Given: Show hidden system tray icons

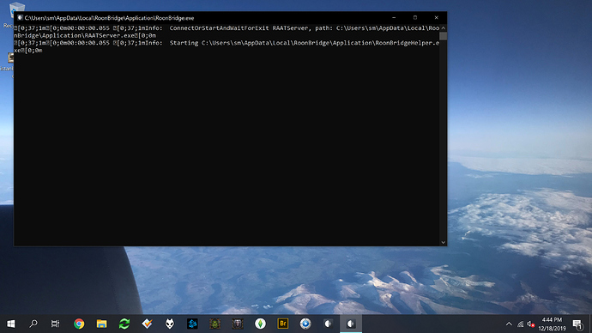Looking at the screenshot, I should click(x=509, y=324).
